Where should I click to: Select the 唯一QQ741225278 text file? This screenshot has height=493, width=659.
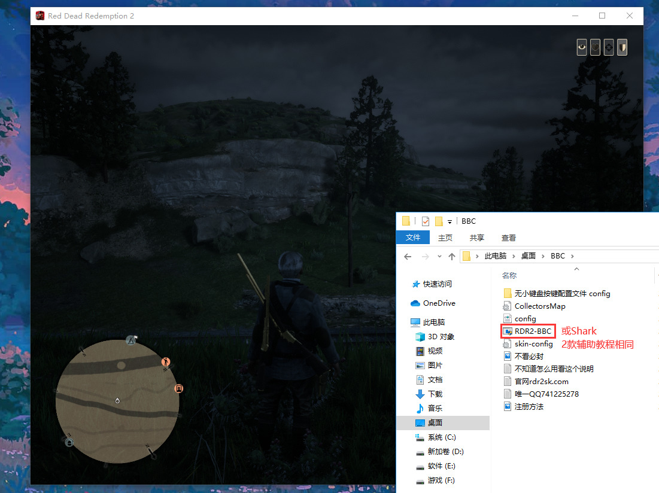coord(541,394)
